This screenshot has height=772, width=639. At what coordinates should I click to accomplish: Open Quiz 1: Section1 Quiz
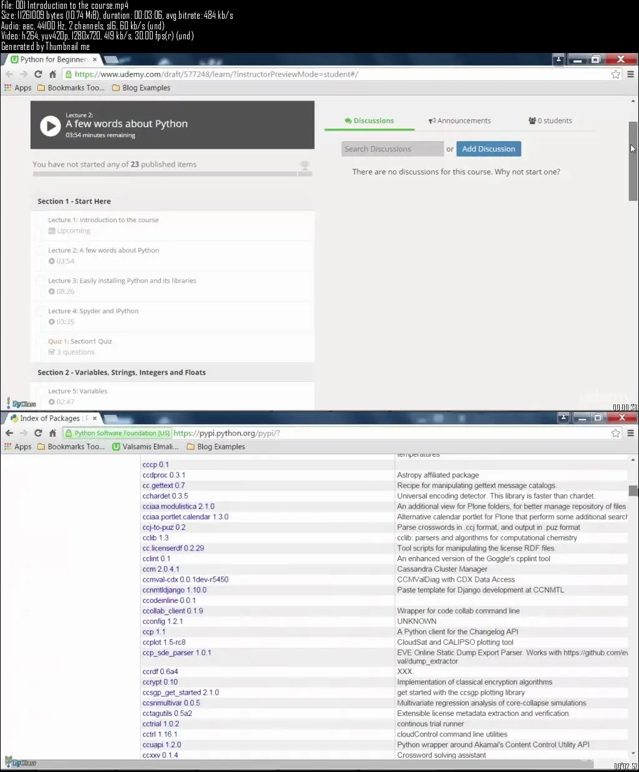(80, 341)
